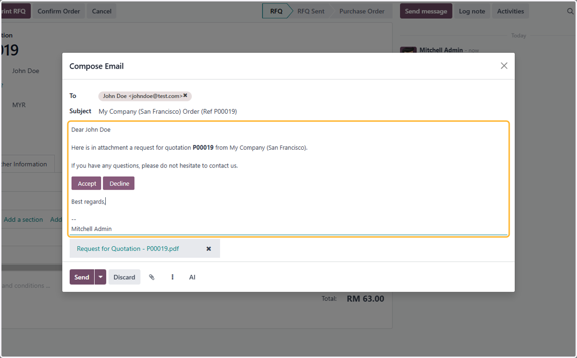Select the RFQ status stage
Screen dimensions: 577x358
(276, 11)
